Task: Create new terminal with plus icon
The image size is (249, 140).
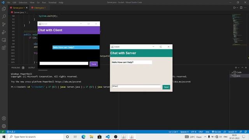Action: pyautogui.click(x=236, y=68)
